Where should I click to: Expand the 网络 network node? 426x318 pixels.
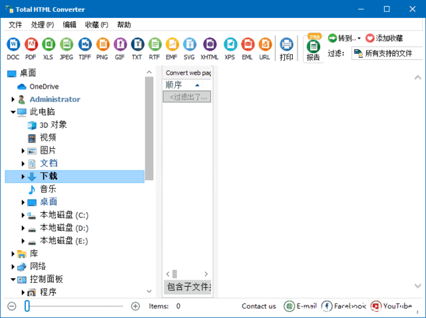13,267
